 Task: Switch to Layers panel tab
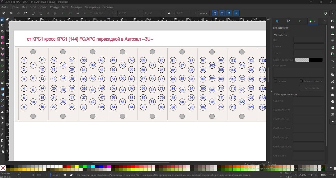point(277,21)
